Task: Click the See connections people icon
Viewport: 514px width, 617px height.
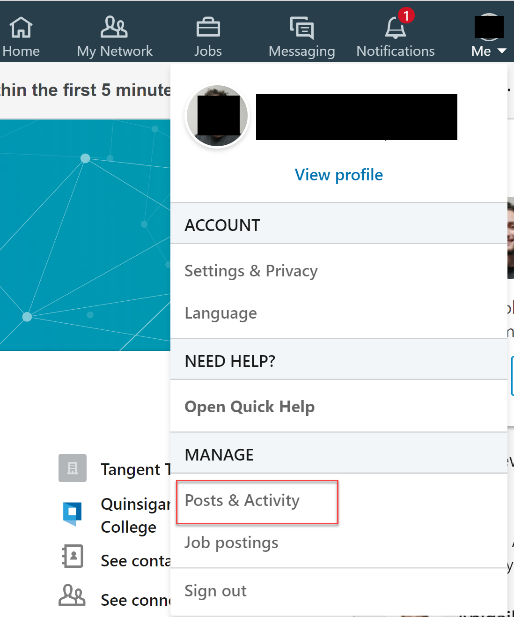Action: (x=72, y=595)
